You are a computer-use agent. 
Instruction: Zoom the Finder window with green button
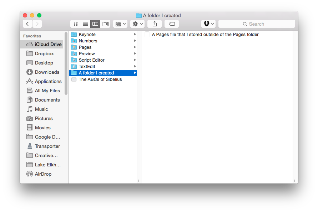(39, 15)
